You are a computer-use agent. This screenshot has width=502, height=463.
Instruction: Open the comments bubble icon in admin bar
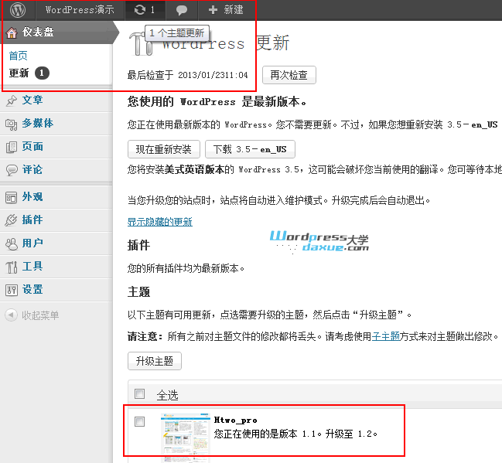[182, 10]
